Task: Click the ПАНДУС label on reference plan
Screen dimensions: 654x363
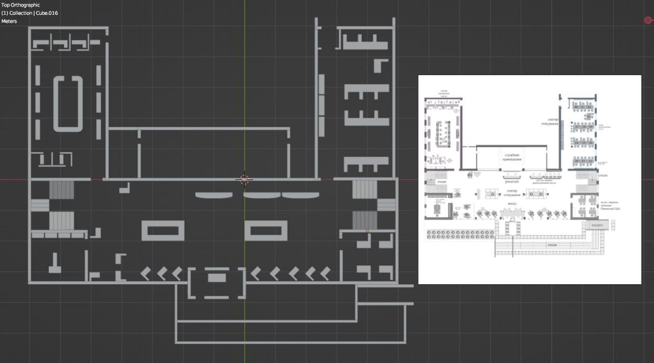Action: [x=598, y=225]
